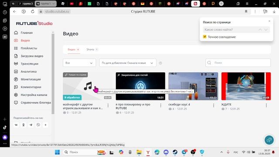Open TikTok in browser sidebar
The height and width of the screenshot is (157, 279).
(x=5, y=127)
